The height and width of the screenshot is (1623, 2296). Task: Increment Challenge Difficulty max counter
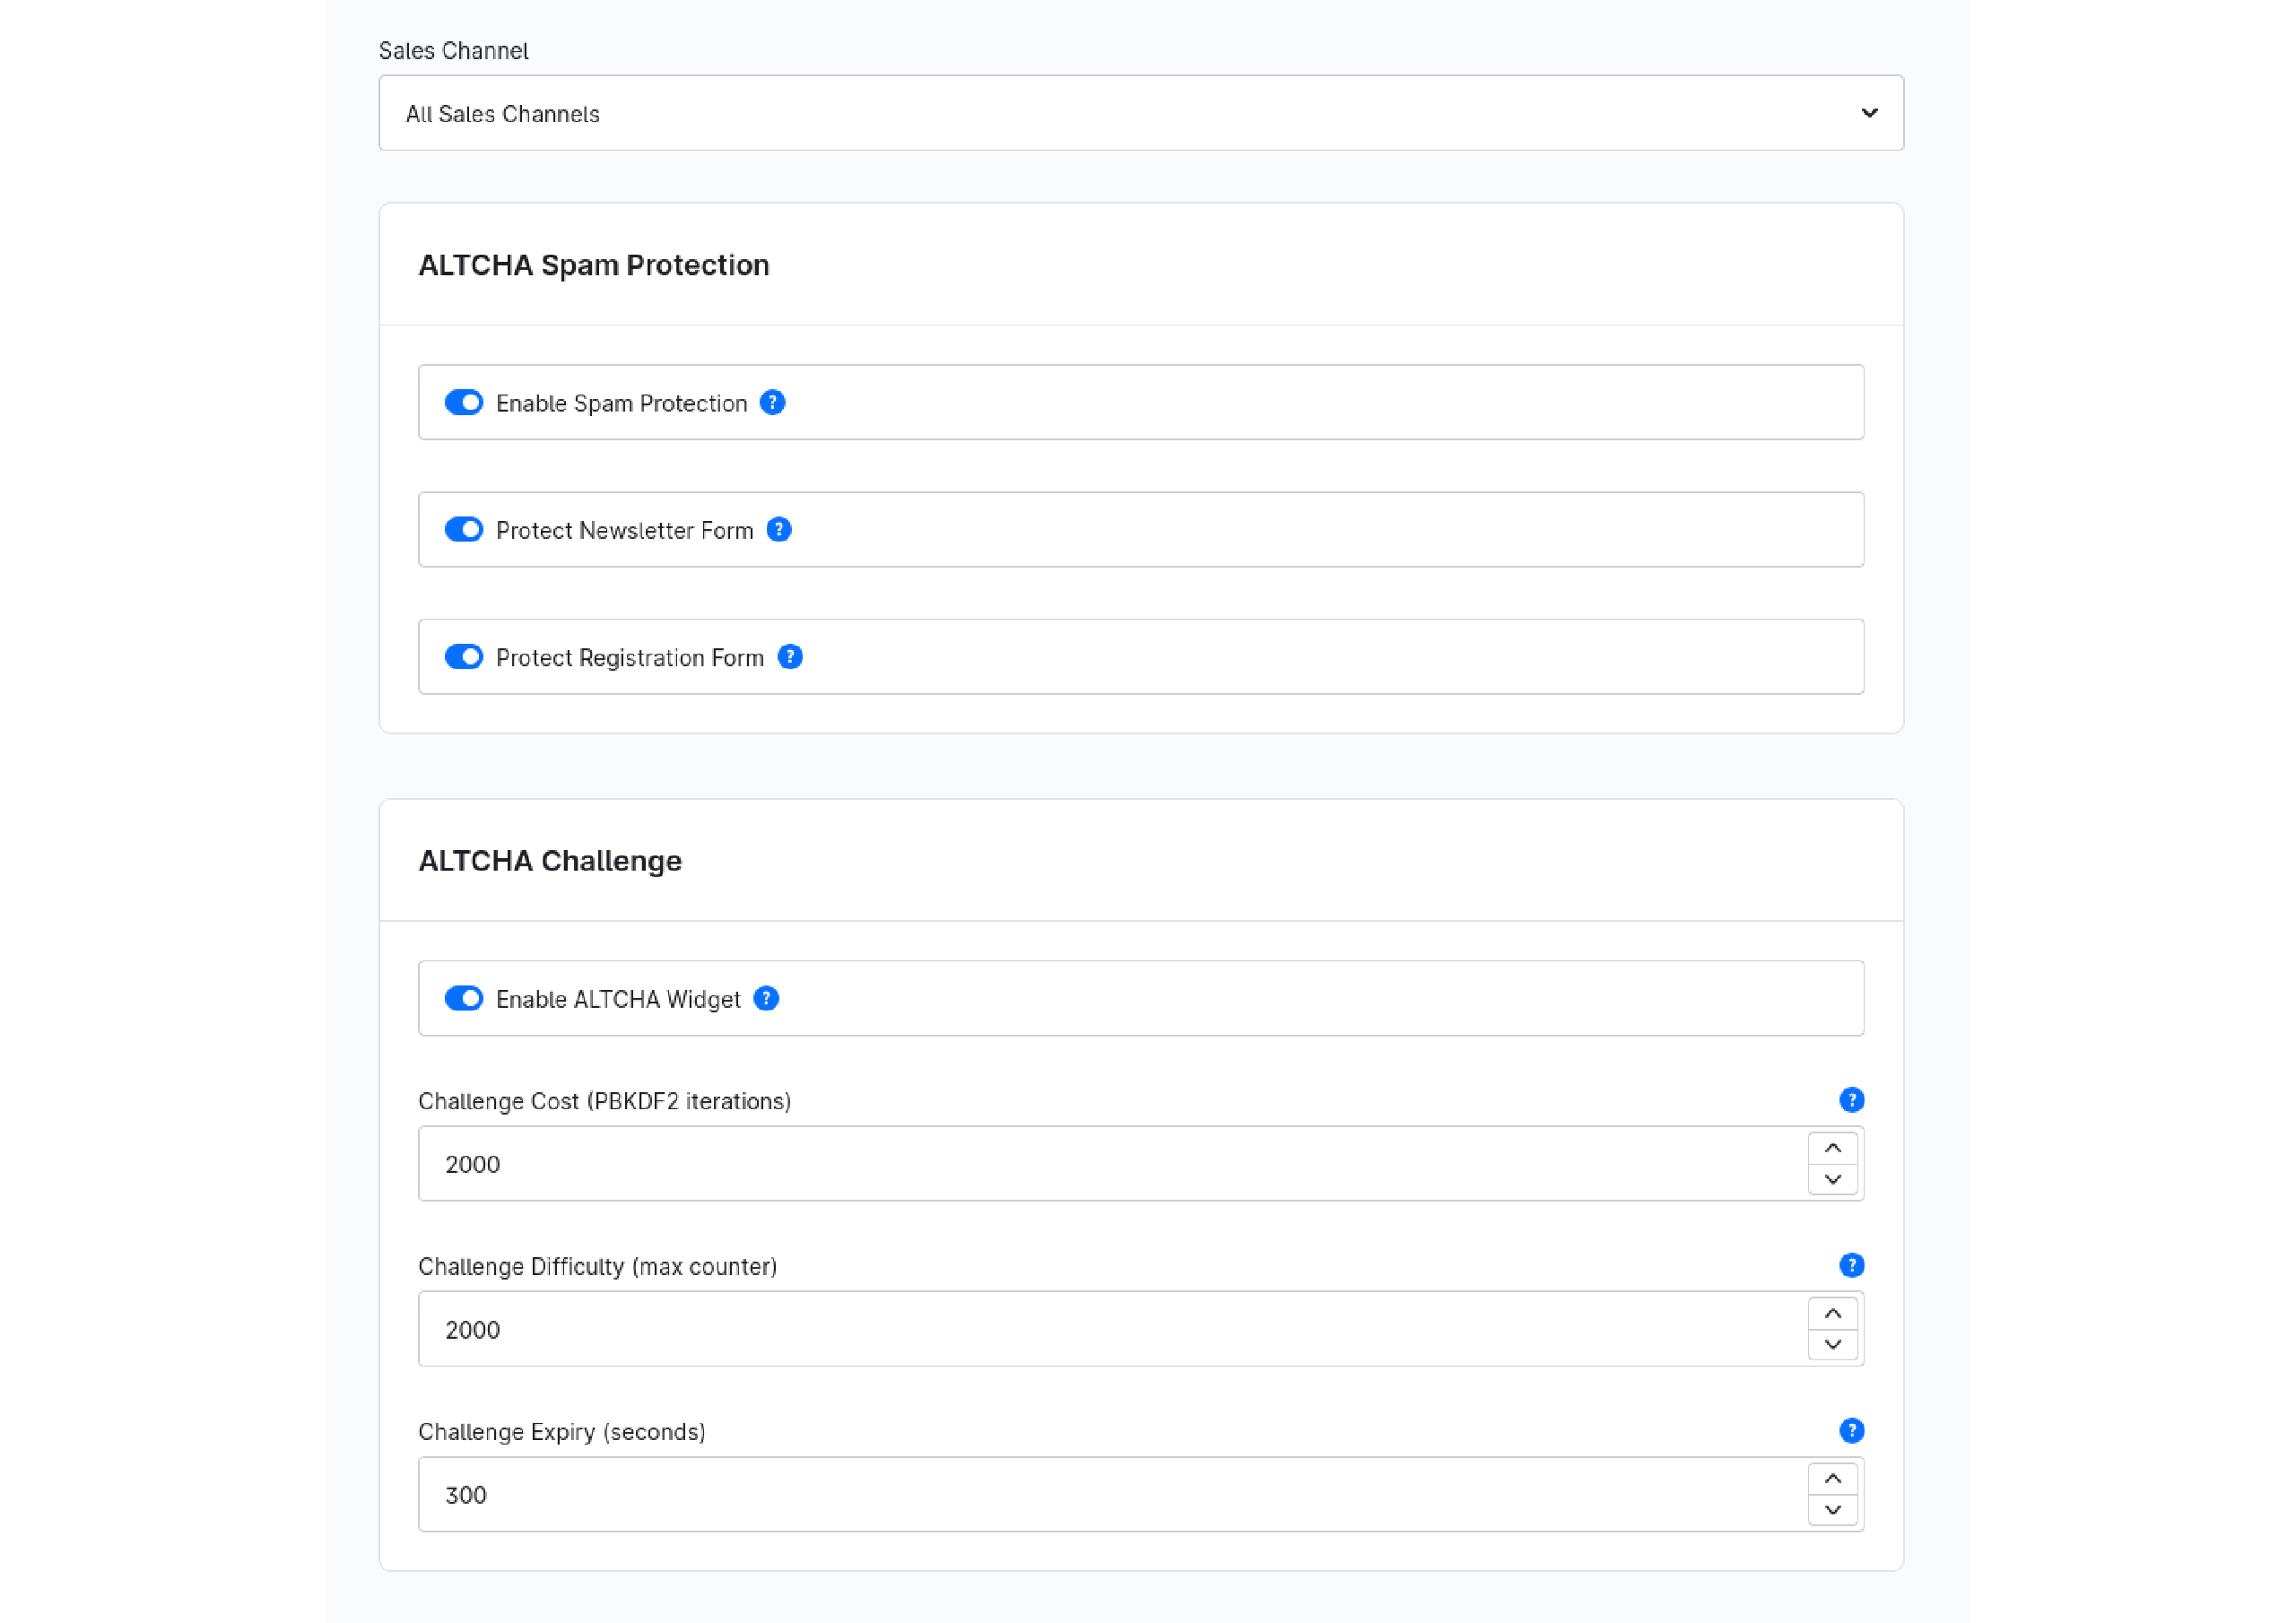coord(1832,1313)
